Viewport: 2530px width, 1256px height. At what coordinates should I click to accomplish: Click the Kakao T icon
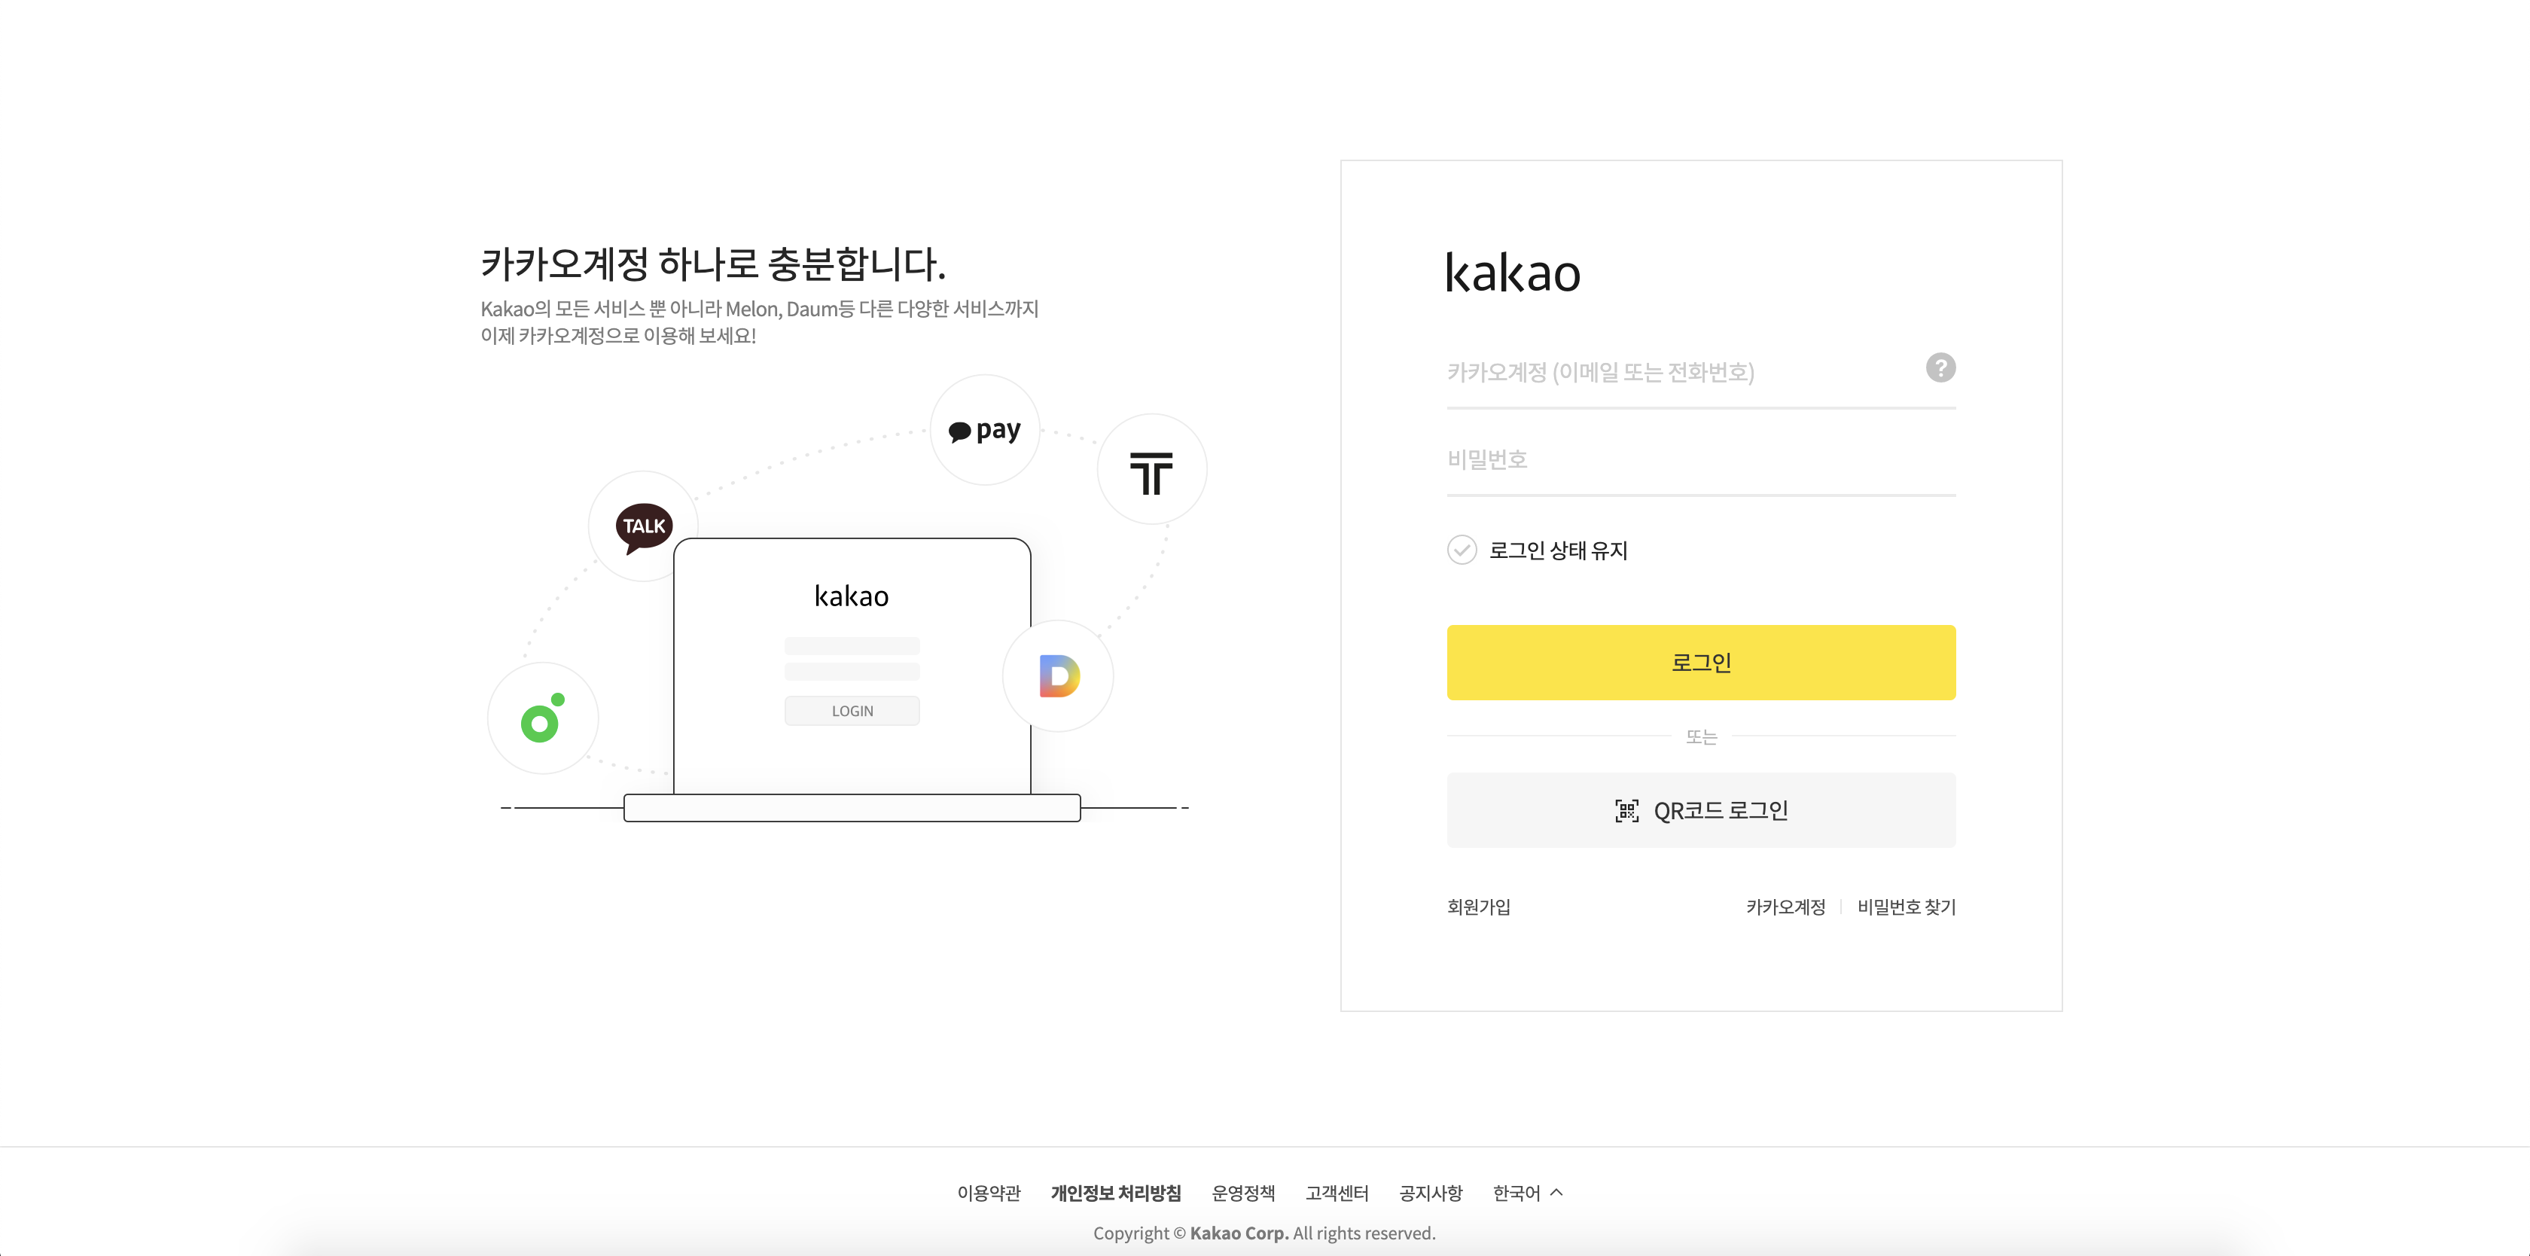pos(1151,469)
